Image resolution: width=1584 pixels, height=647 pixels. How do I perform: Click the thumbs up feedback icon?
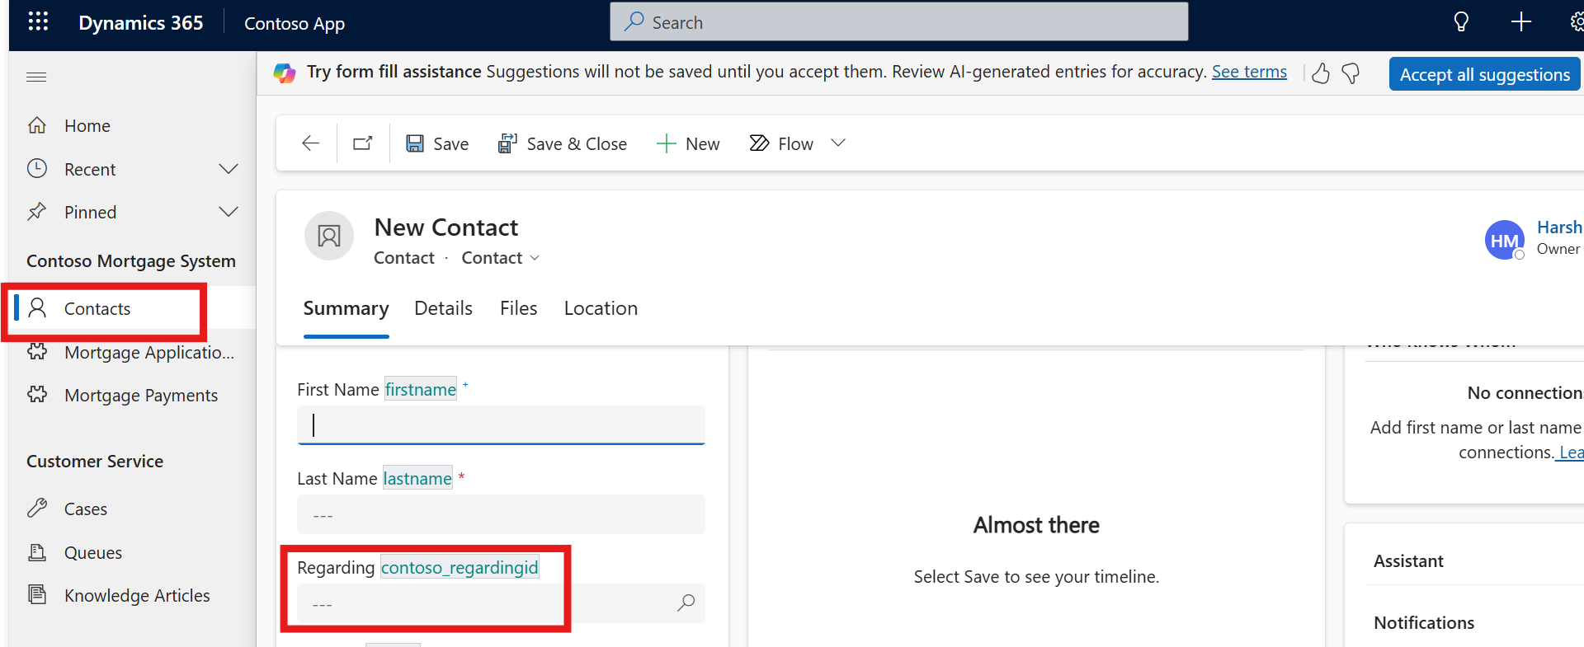1321,73
